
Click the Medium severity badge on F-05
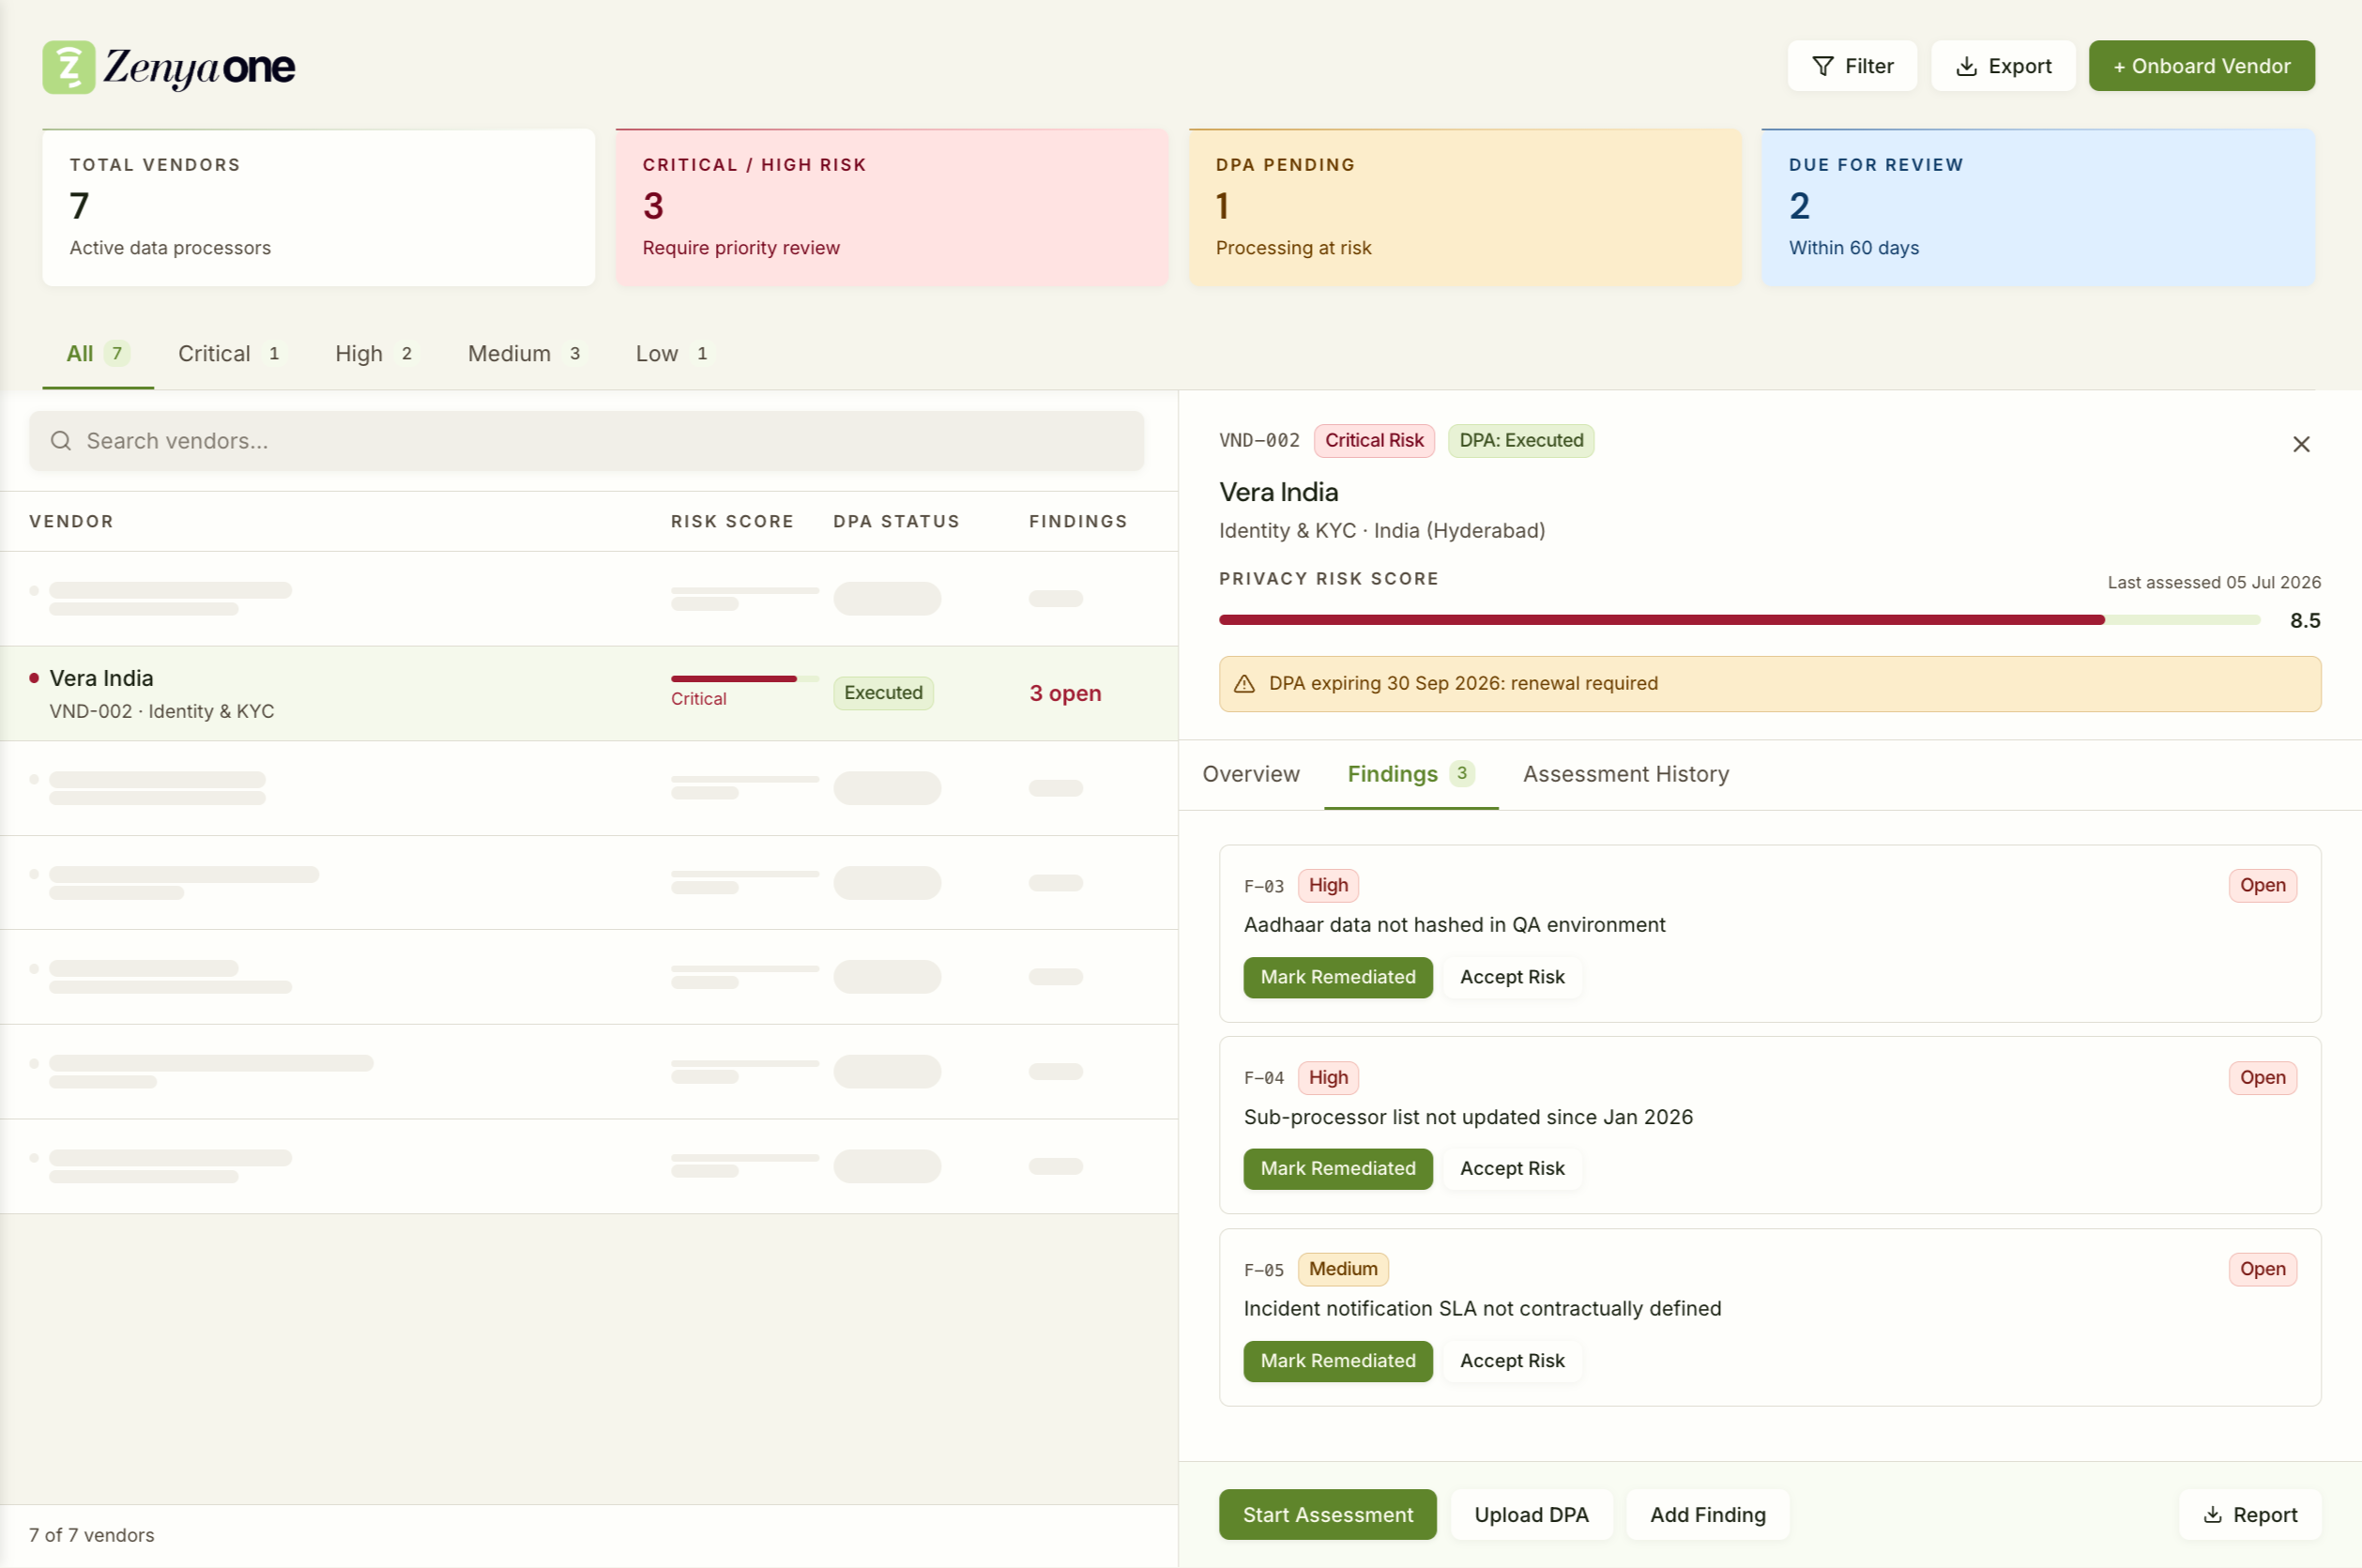1342,1269
